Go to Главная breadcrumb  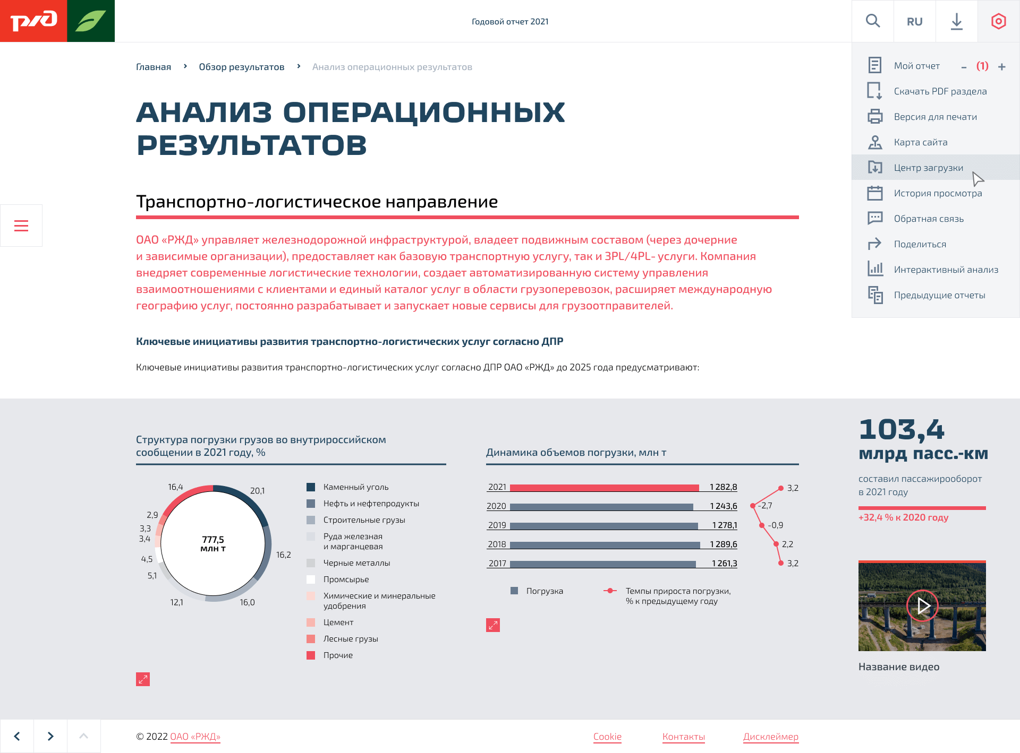click(x=154, y=67)
